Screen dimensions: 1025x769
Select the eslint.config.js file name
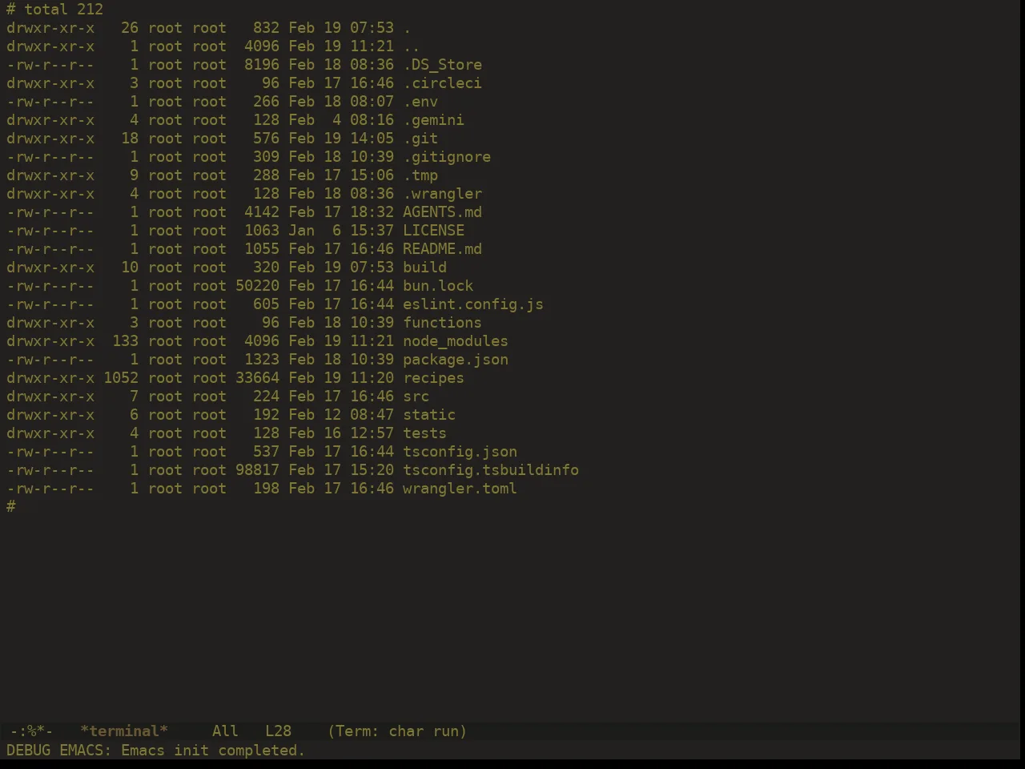473,304
